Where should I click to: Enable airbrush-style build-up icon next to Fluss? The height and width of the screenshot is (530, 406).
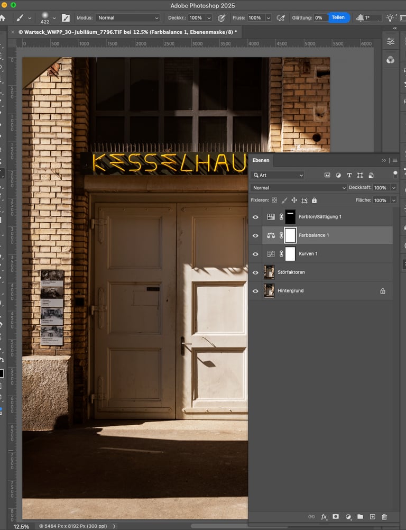coord(280,18)
